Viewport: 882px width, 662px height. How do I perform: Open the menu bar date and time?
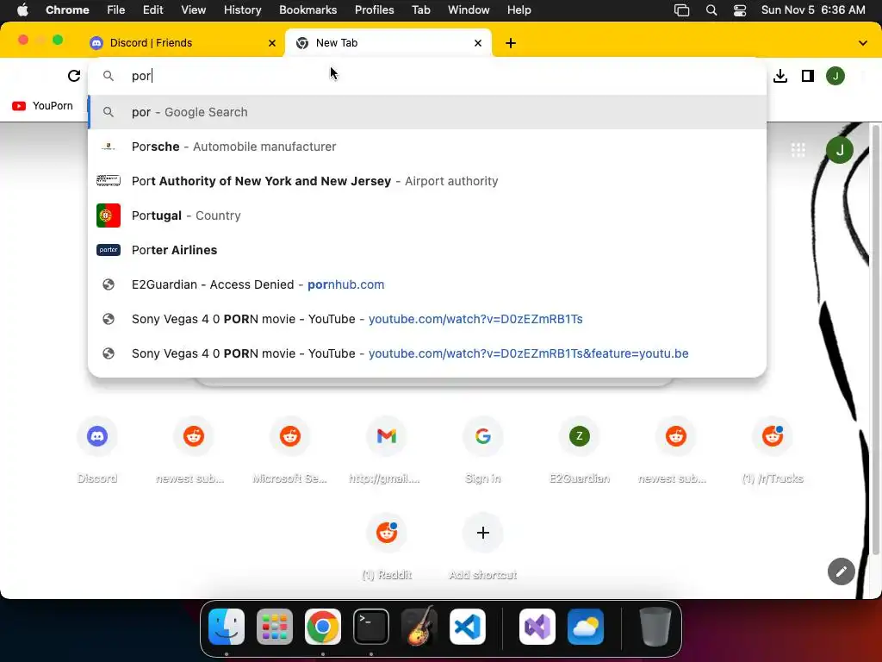(x=813, y=10)
